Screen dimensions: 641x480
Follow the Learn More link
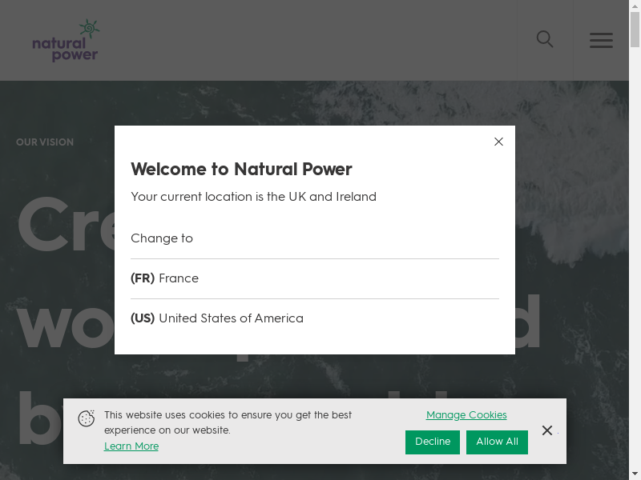[131, 446]
